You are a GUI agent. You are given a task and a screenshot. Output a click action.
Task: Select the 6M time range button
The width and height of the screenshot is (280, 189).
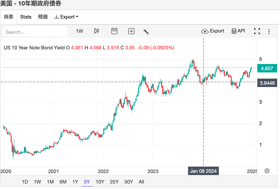[x=63, y=182]
